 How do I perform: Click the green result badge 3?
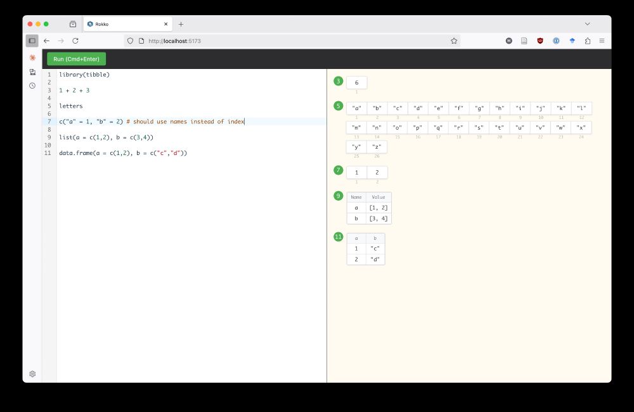click(339, 81)
